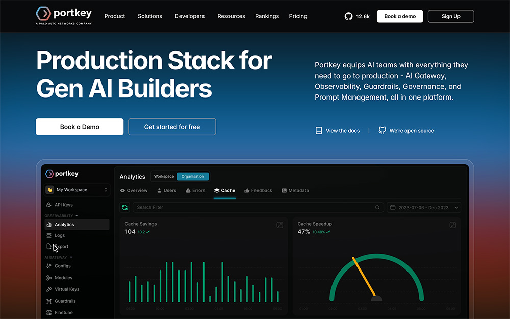Collapse the AI GATEWAY section
Screen dimensions: 510x319
[59, 257]
